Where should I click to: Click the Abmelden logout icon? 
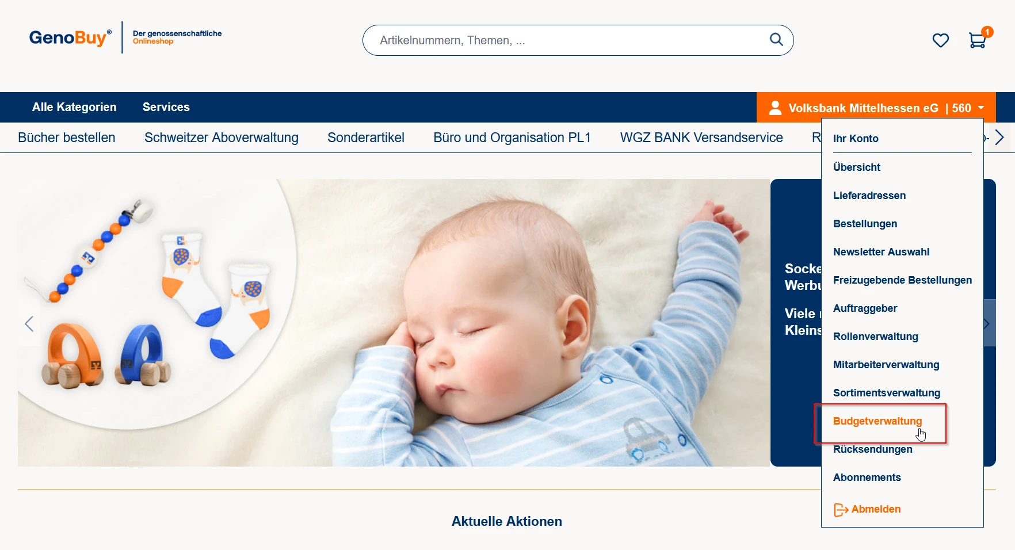pyautogui.click(x=841, y=510)
